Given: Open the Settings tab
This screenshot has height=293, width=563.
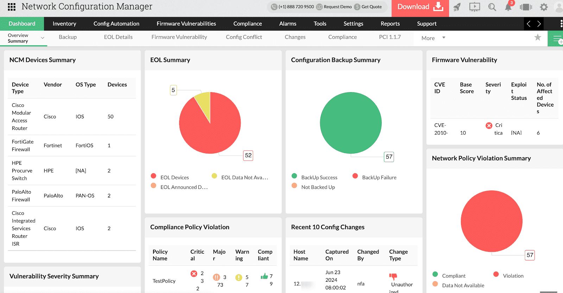Looking at the screenshot, I should (353, 24).
